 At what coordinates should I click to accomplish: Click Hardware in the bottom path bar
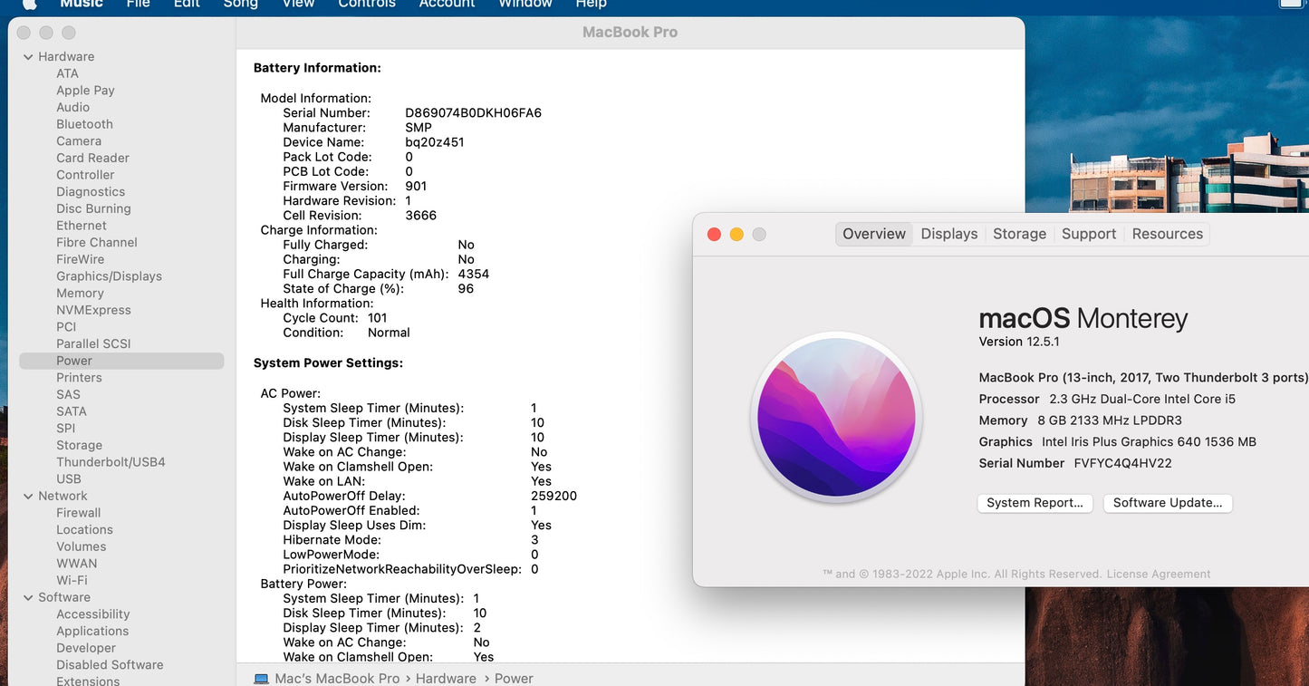click(446, 678)
